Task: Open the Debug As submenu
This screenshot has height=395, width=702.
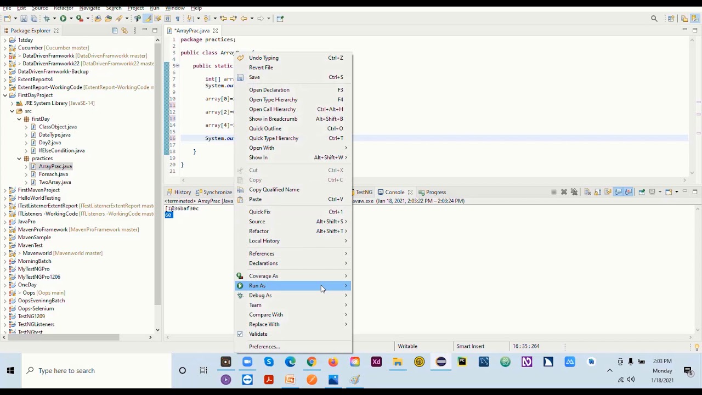Action: (x=293, y=295)
